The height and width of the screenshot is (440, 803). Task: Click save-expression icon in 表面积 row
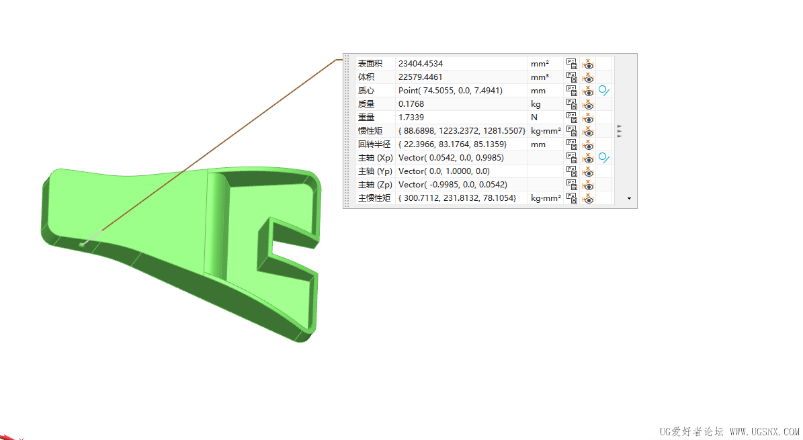[572, 64]
